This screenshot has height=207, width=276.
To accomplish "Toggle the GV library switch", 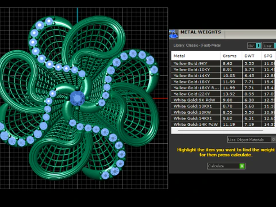I will 258,45.
